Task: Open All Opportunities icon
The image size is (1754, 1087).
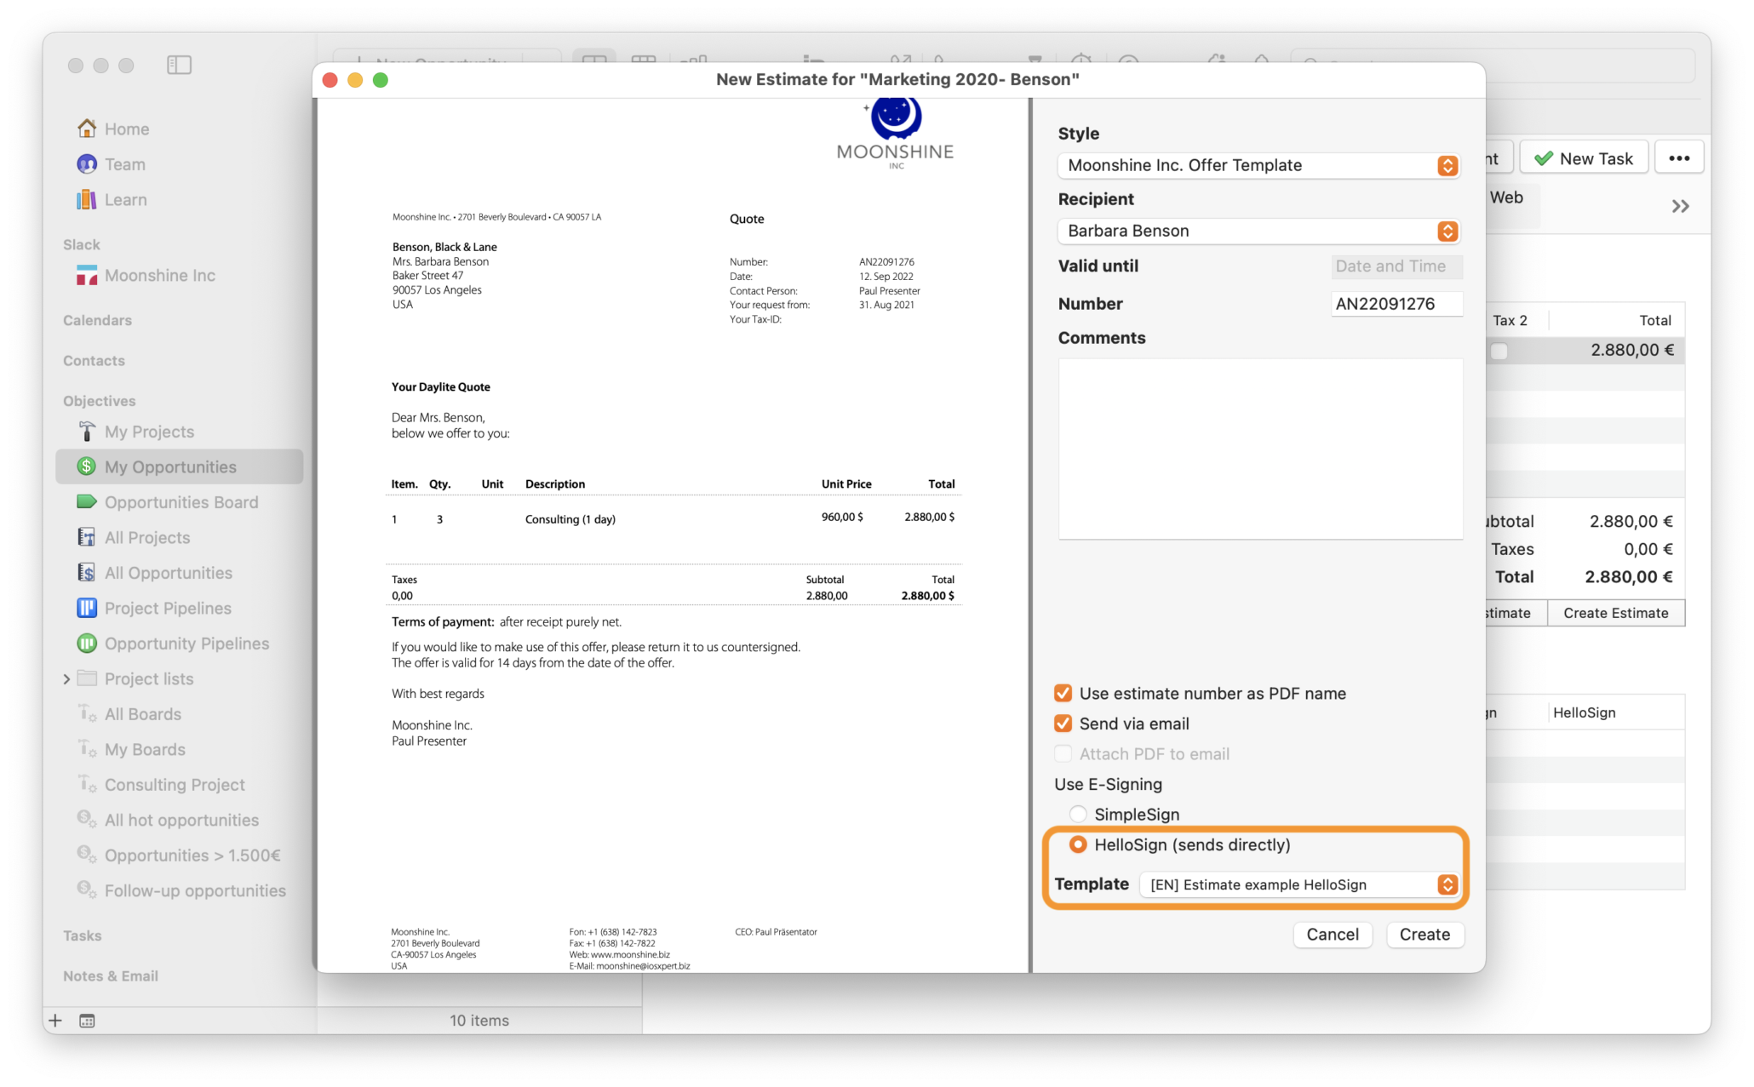Action: pyautogui.click(x=87, y=573)
